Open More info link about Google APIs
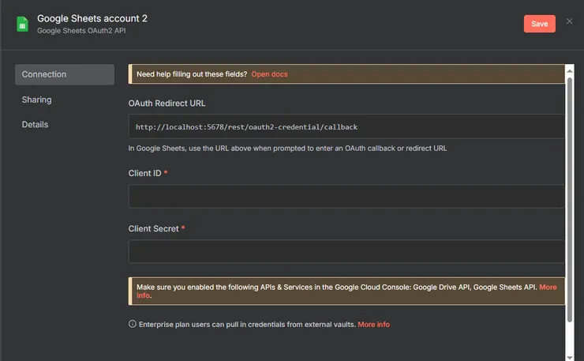 coord(548,288)
